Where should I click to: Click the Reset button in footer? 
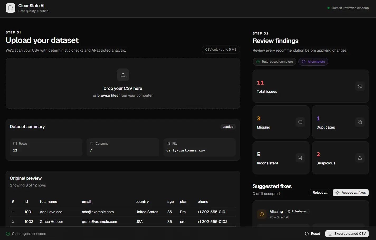coord(312,234)
